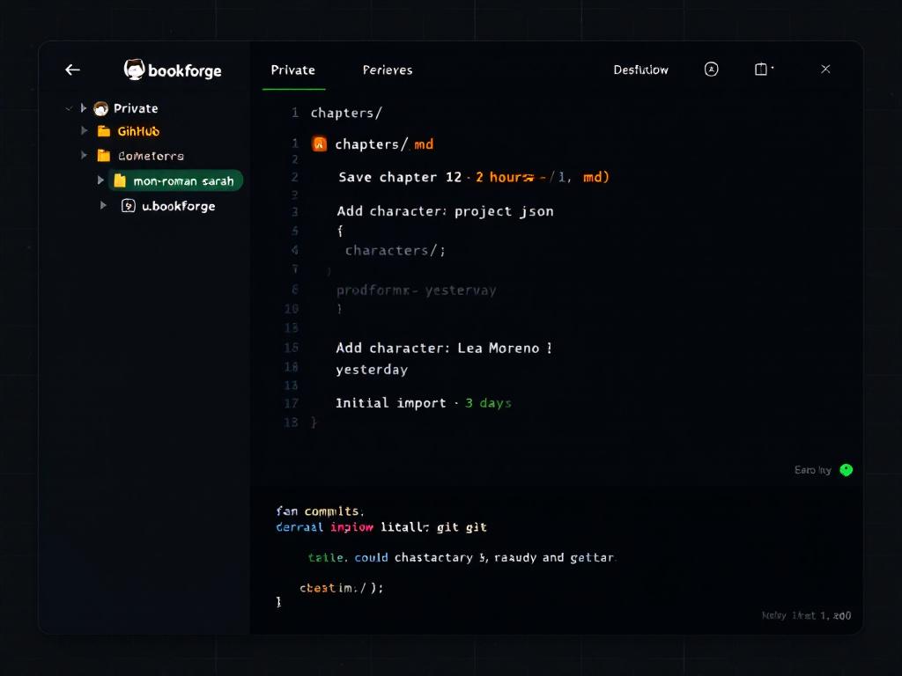Click the back arrow at top left
This screenshot has height=676, width=902.
72,70
